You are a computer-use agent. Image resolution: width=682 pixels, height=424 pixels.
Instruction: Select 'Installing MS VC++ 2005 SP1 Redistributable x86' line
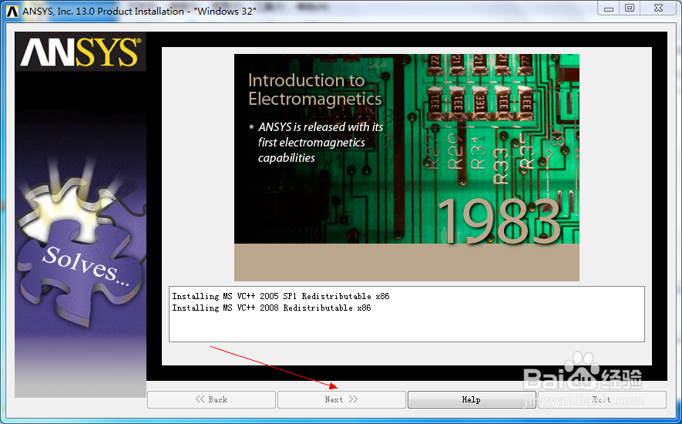click(x=281, y=296)
